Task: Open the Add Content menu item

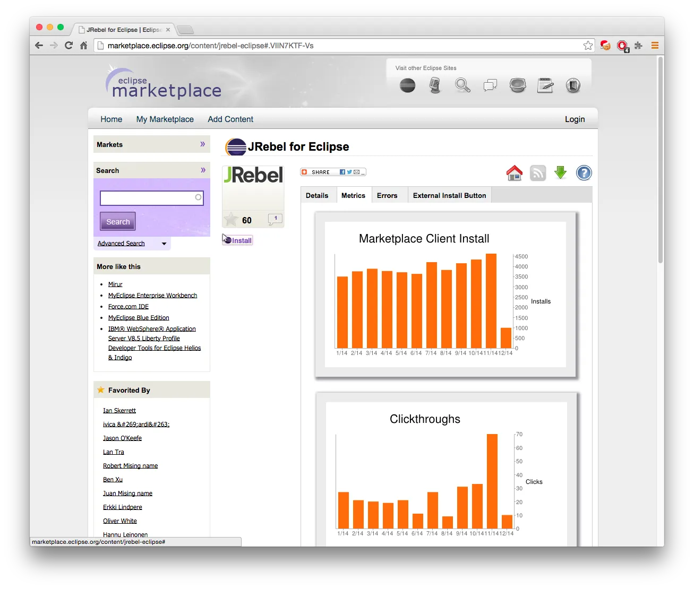Action: tap(230, 119)
